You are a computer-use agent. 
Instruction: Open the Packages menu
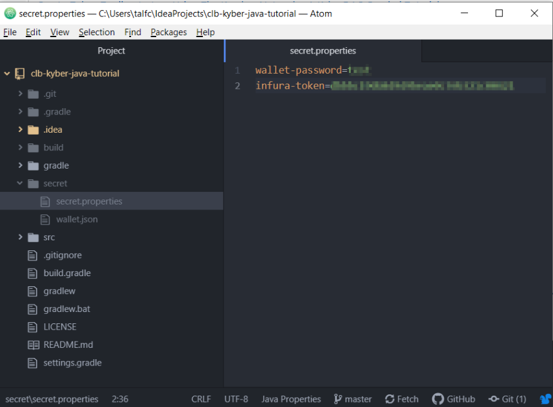coord(168,32)
